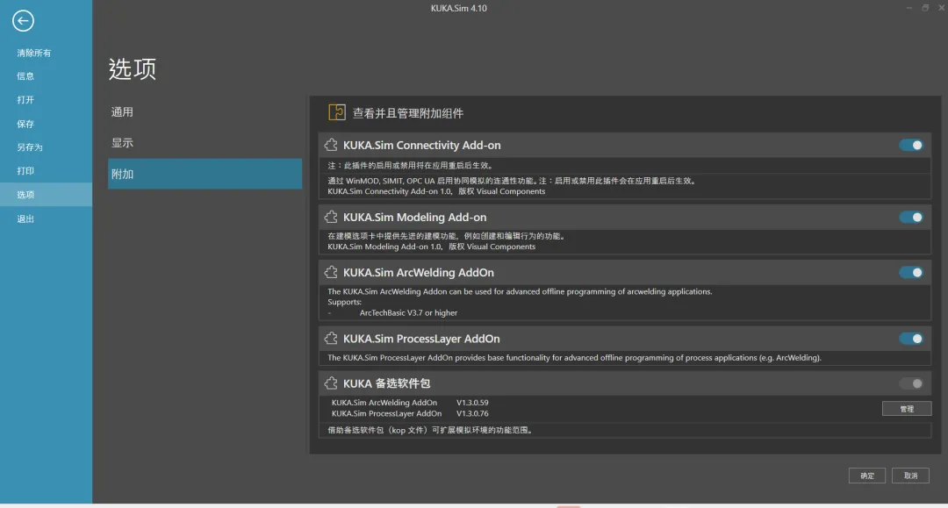
Task: Open 打印 from the sidebar
Action: click(46, 171)
